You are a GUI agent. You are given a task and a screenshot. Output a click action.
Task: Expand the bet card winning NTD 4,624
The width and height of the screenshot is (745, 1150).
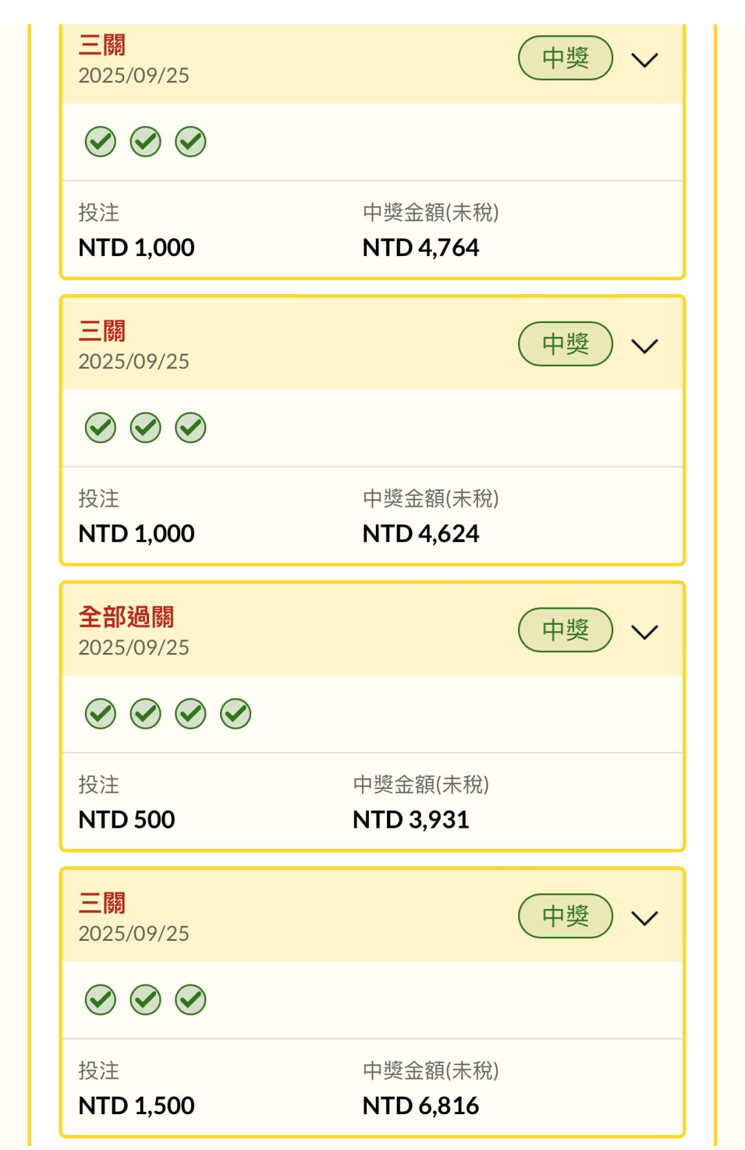[645, 346]
